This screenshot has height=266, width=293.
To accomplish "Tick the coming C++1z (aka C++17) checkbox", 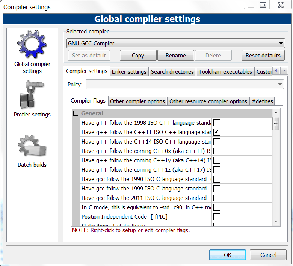I will pyautogui.click(x=217, y=170).
